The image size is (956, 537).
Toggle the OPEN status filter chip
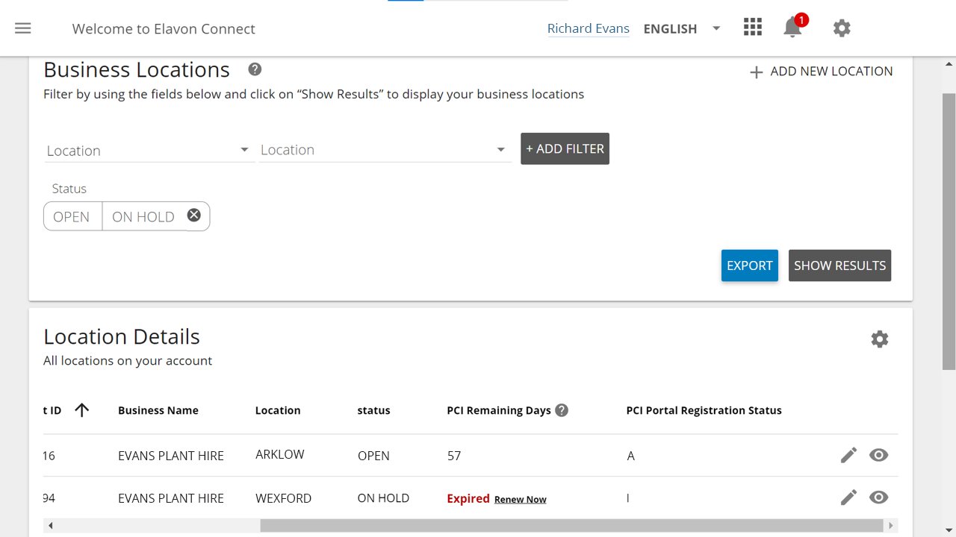pos(72,216)
